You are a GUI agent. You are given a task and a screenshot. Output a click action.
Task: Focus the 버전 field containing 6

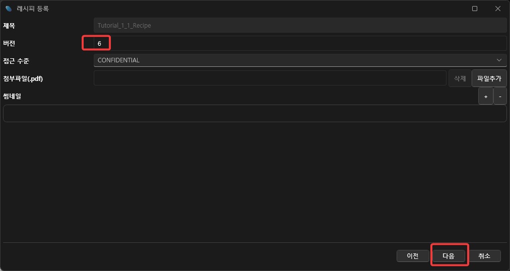pos(300,43)
